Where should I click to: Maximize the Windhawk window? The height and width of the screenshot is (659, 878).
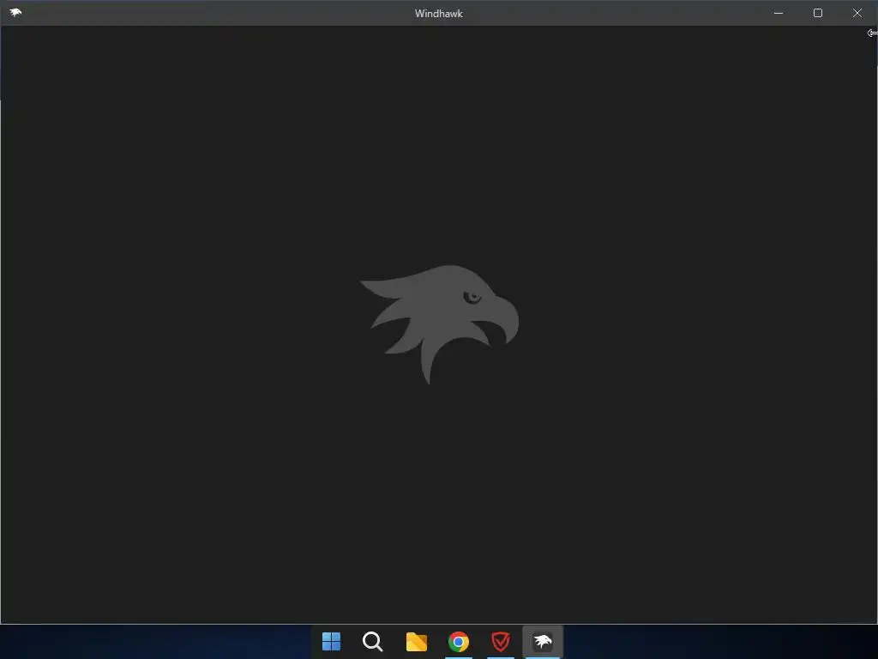[817, 13]
